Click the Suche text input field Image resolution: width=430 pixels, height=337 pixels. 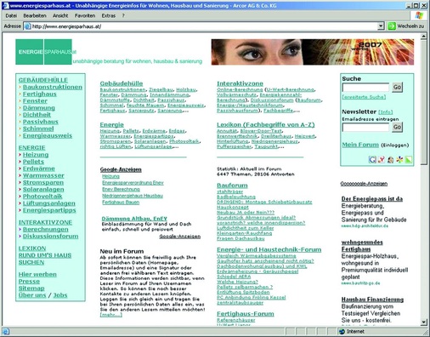point(366,88)
